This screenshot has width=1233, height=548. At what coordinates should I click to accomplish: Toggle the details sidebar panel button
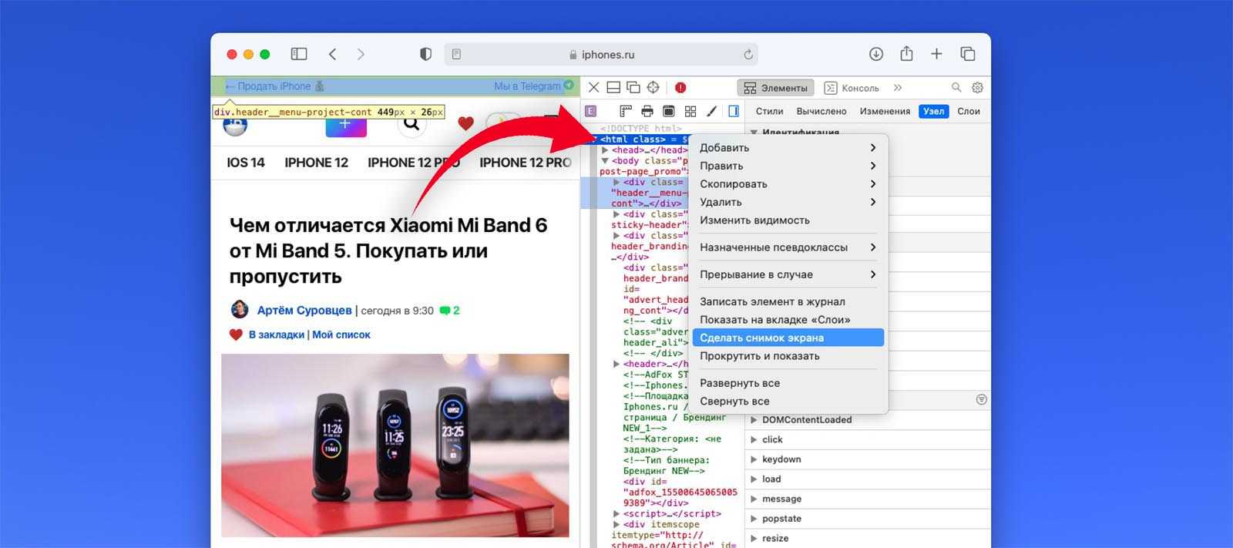pyautogui.click(x=734, y=112)
